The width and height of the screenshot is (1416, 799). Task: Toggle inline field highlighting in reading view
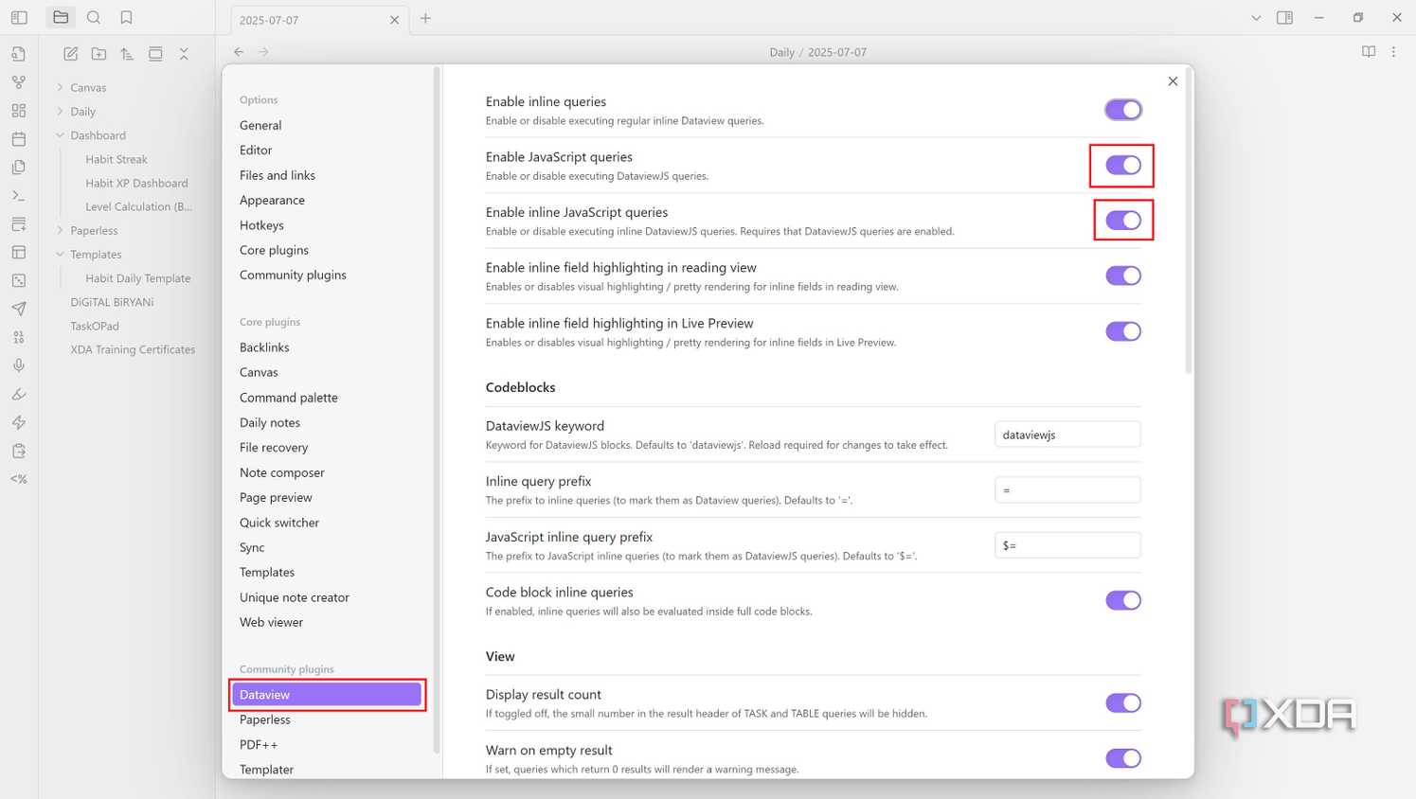pos(1123,275)
